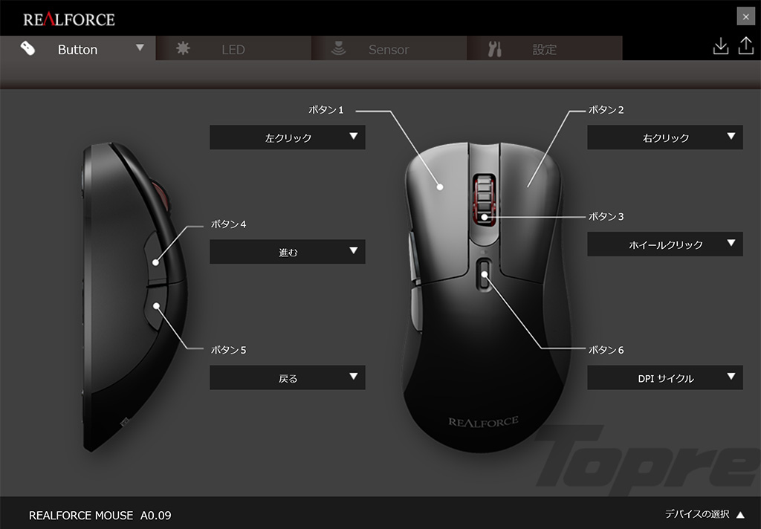The height and width of the screenshot is (529, 761).
Task: Click the download import icon
Action: point(721,46)
